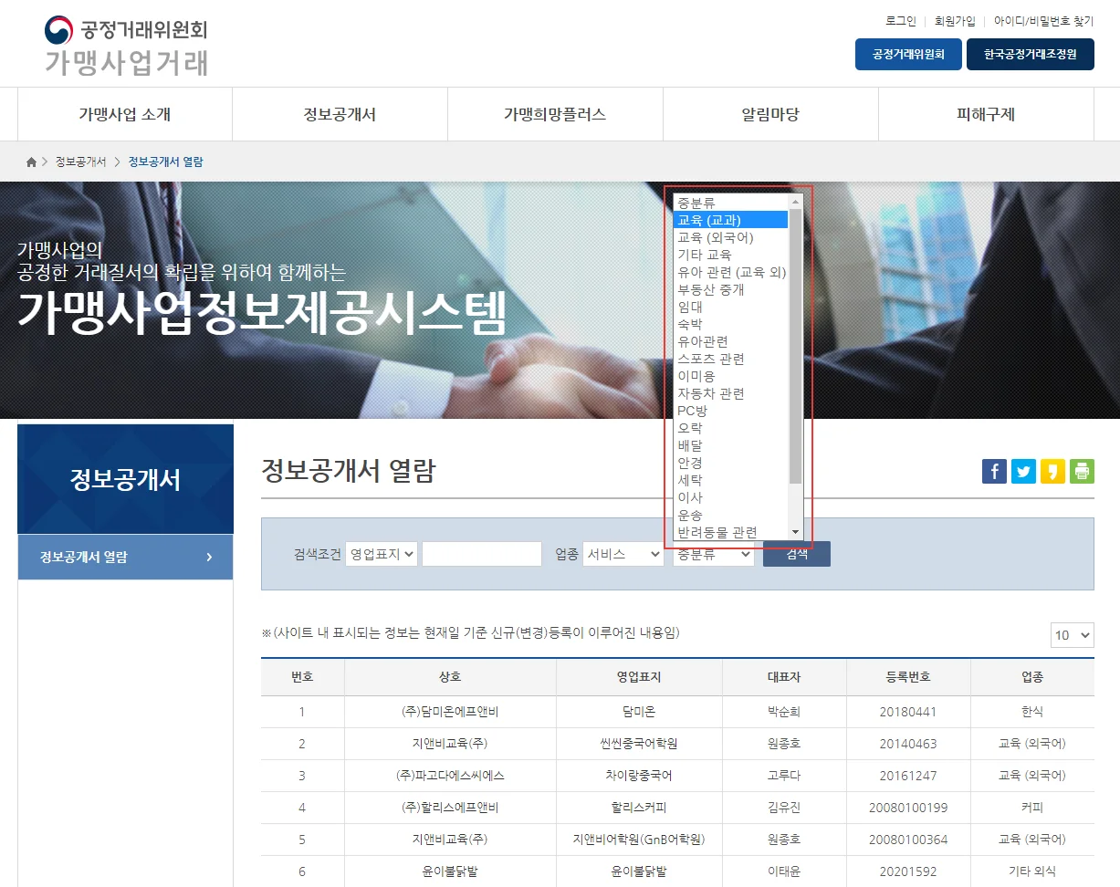The height and width of the screenshot is (887, 1120).
Task: Share page via Facebook icon
Action: (994, 471)
